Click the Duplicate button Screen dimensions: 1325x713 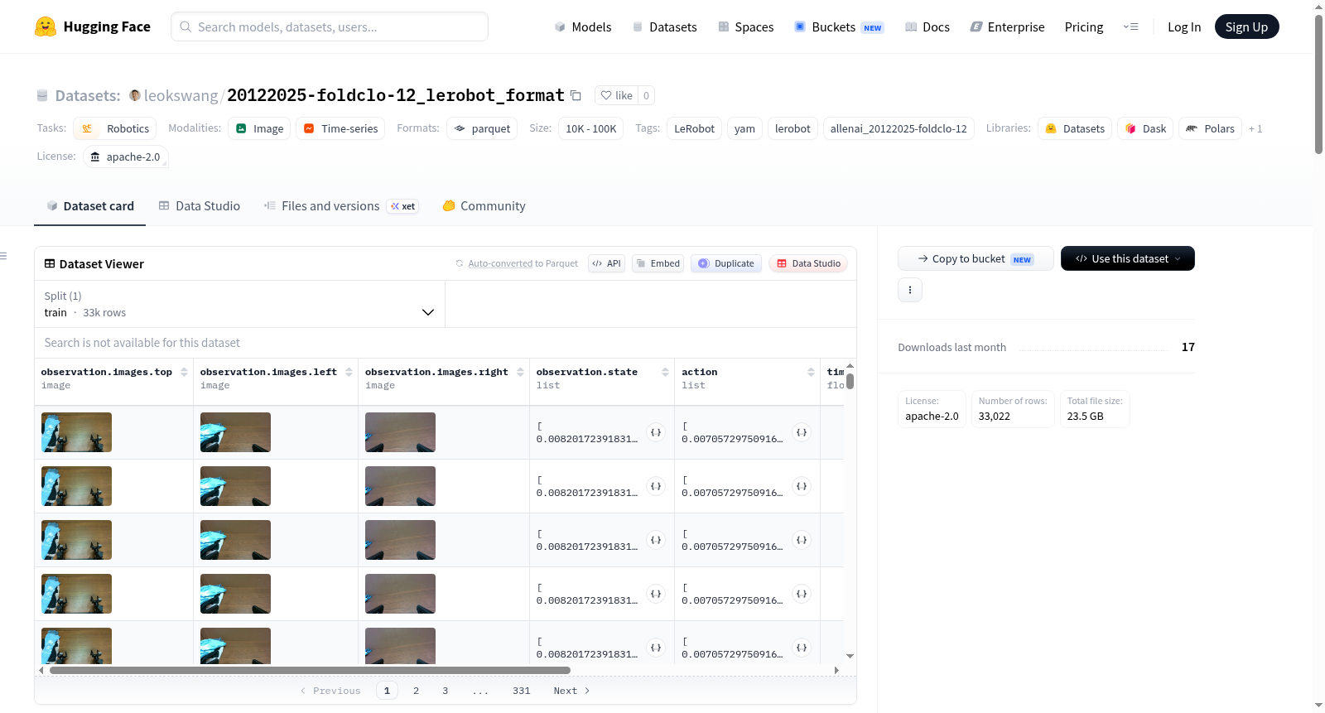[x=726, y=263]
